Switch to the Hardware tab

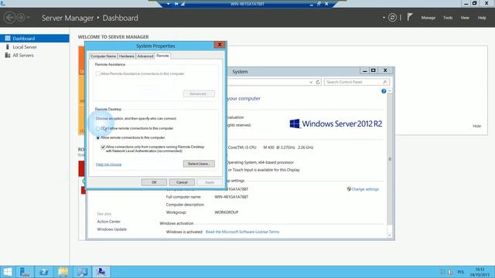coord(127,56)
